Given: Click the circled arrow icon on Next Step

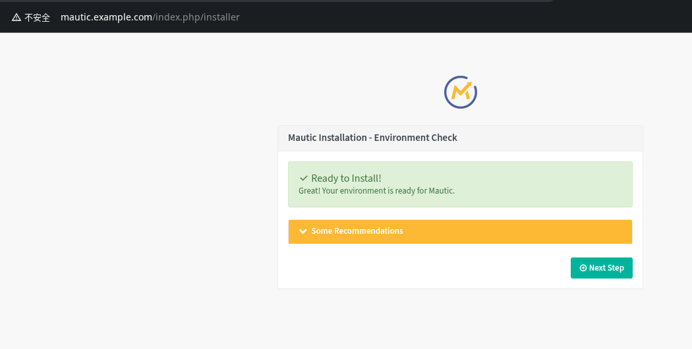Looking at the screenshot, I should (x=583, y=268).
